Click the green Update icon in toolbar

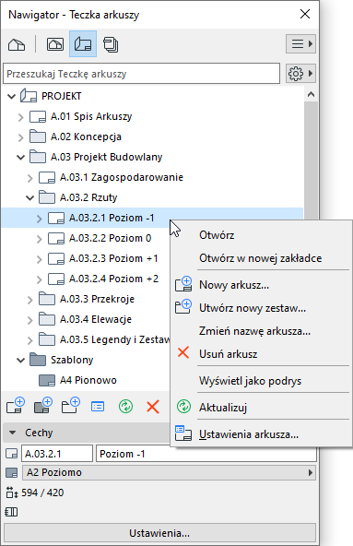(x=125, y=407)
